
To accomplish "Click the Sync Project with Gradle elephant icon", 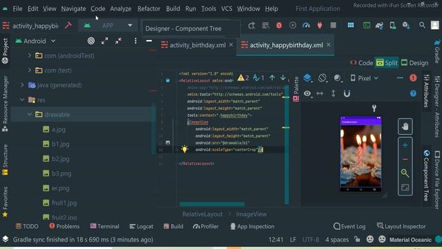I will point(379,26).
